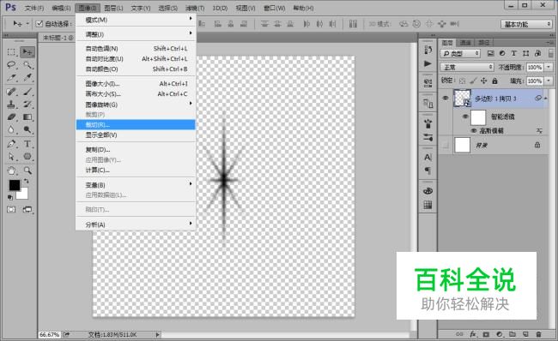Click the delete layer trash icon
558x341 pixels.
pos(538,334)
